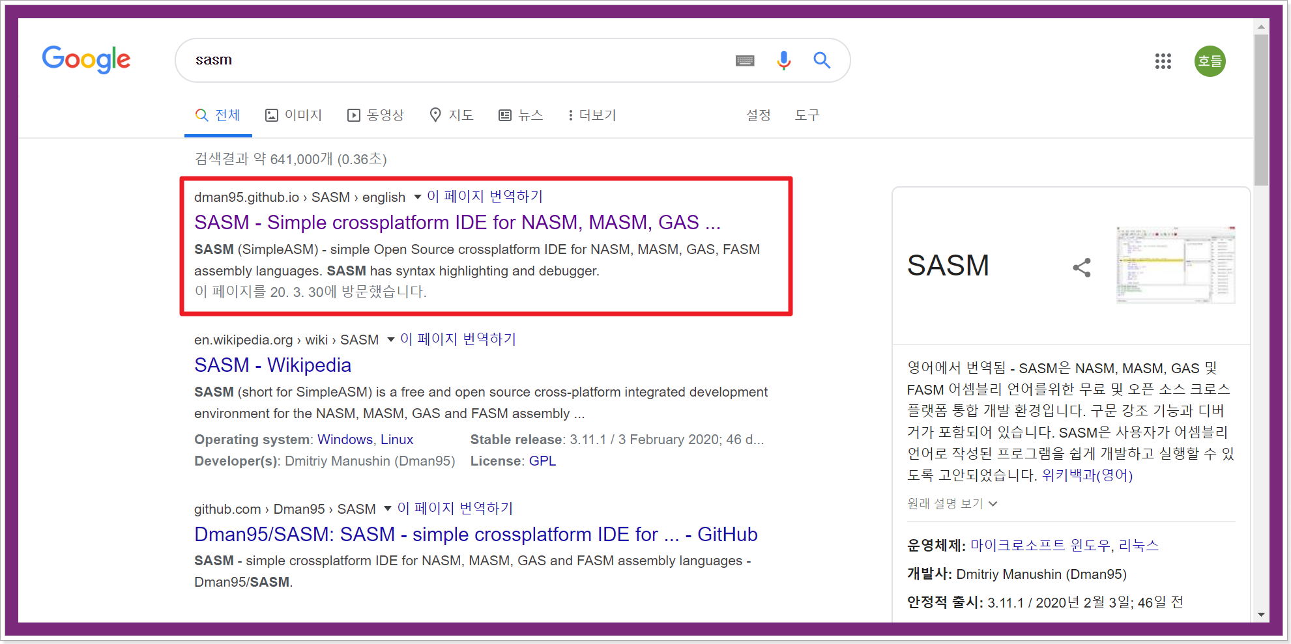Viewport: 1291px width, 644px height.
Task: Expand 원래 설명 보기
Action: tap(952, 504)
